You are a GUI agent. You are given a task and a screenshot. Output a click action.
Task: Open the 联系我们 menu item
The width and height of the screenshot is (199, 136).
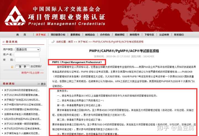[x=179, y=34]
